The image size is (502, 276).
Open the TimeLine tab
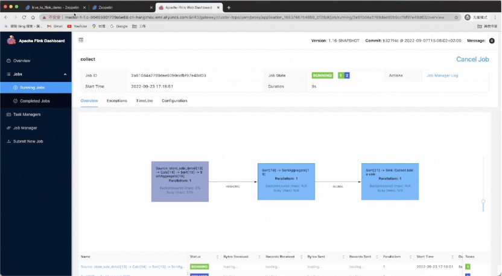tap(144, 101)
